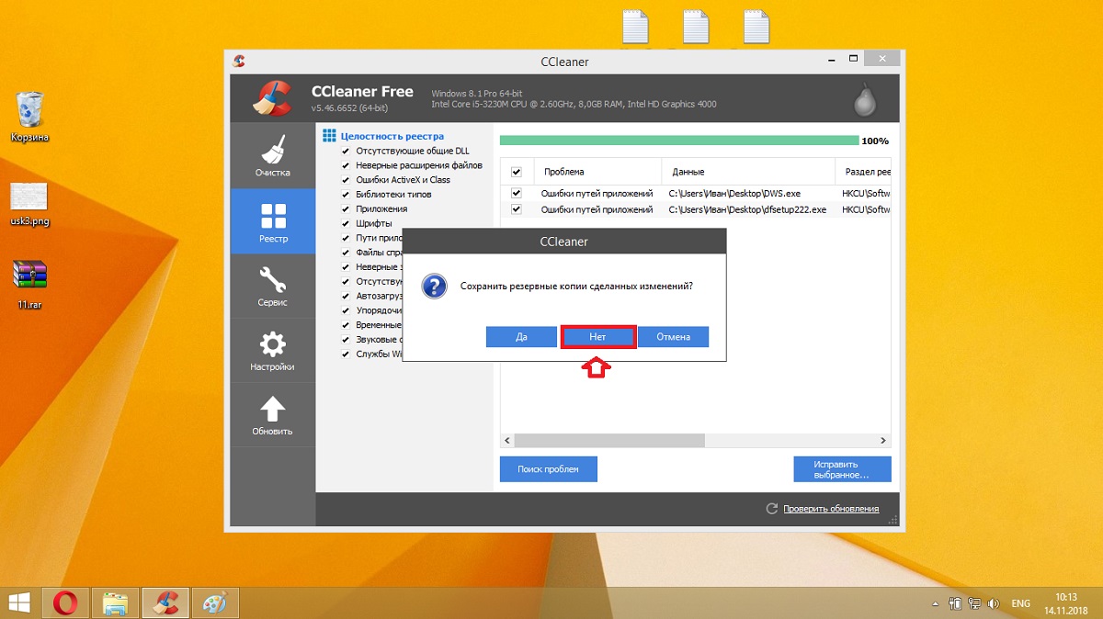The height and width of the screenshot is (619, 1103).
Task: Sort by the Раздел рее column header
Action: click(863, 172)
